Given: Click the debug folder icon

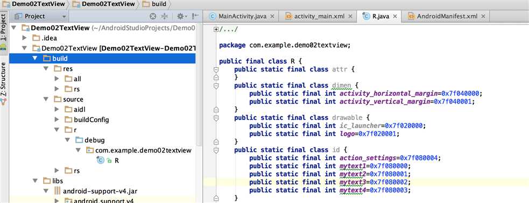Looking at the screenshot, I should click(79, 140).
